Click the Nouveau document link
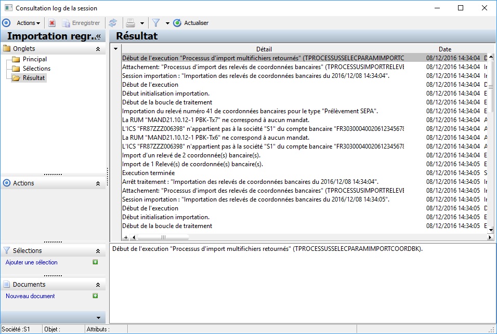Screen dimensions: 497x334 click(x=30, y=296)
